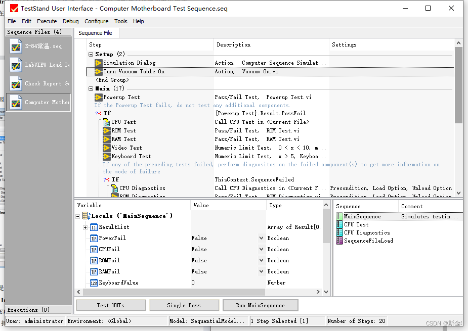Viewport: 468px width, 331px height.
Task: Click the Sequence Files (4) panel header
Action: 38,32
